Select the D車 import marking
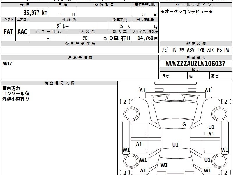This screenshot has height=175, width=233. pos(114,38)
